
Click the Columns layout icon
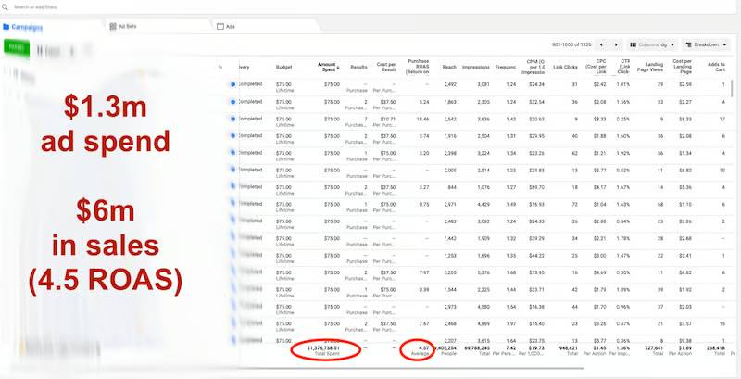pyautogui.click(x=633, y=44)
